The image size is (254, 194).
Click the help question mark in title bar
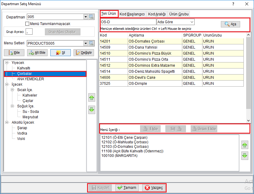coord(233,4)
